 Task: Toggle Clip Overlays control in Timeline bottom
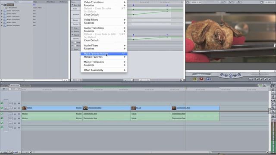(x=10, y=152)
